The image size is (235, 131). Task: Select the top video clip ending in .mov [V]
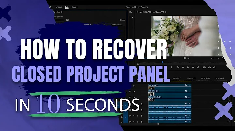pos(170,87)
